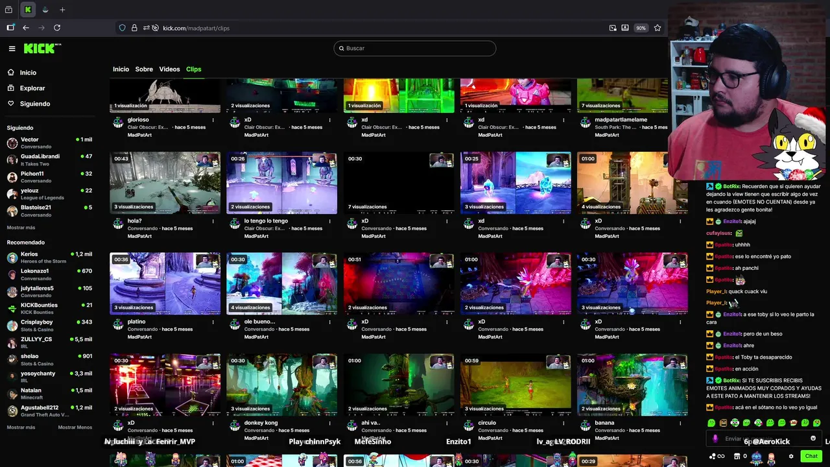Play the 'hola?' clip thumbnail

pyautogui.click(x=165, y=183)
